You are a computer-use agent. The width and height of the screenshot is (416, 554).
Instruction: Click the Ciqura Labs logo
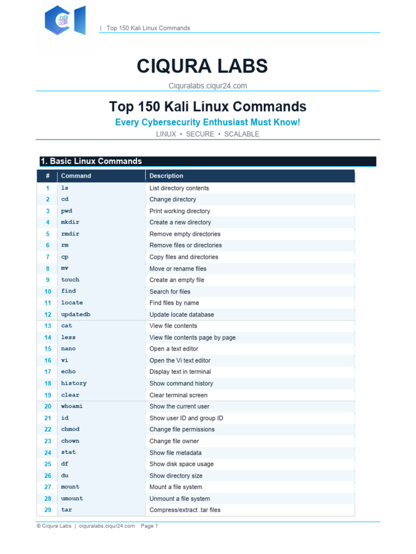[x=66, y=20]
